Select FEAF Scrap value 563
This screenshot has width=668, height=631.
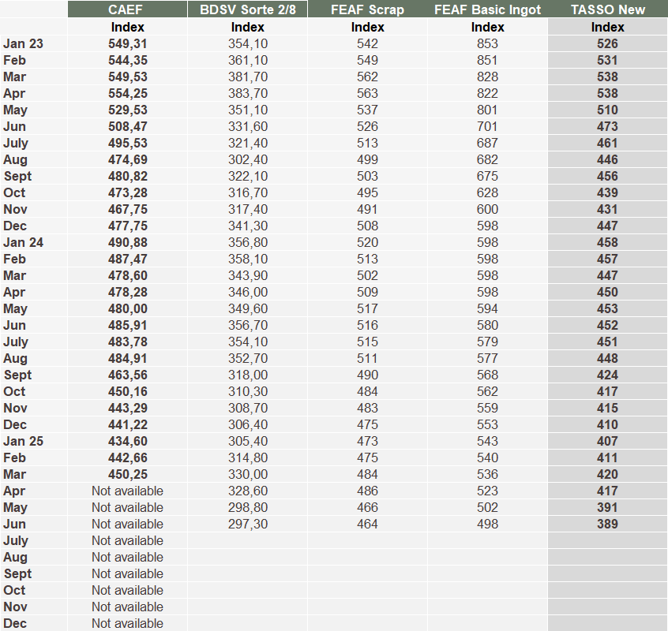coord(368,94)
